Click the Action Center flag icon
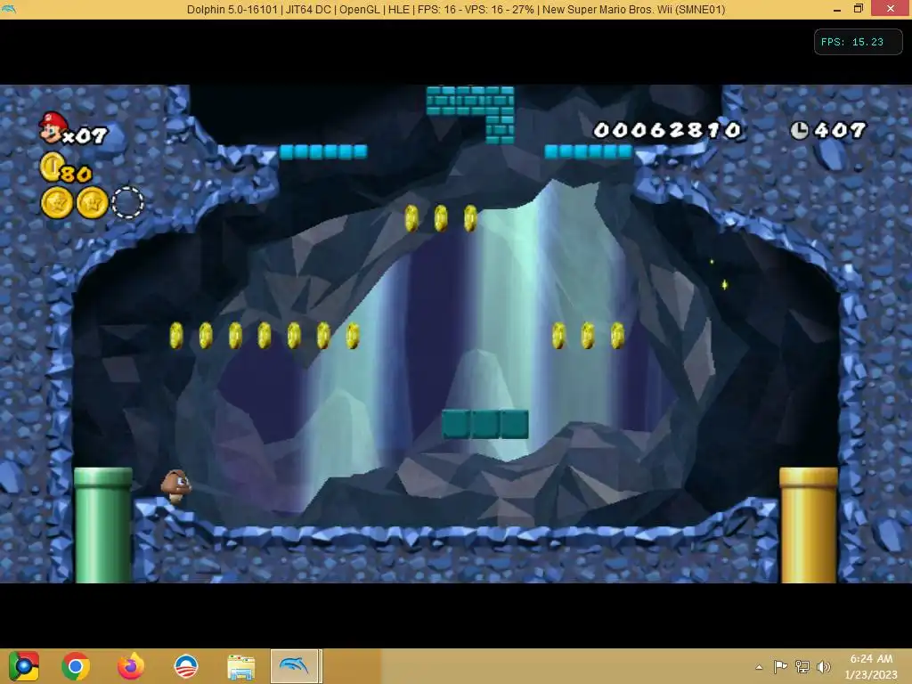Image resolution: width=912 pixels, height=684 pixels. (x=780, y=666)
